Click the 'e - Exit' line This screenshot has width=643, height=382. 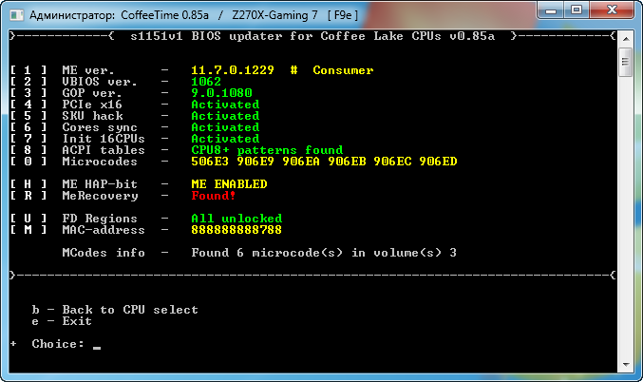click(62, 321)
